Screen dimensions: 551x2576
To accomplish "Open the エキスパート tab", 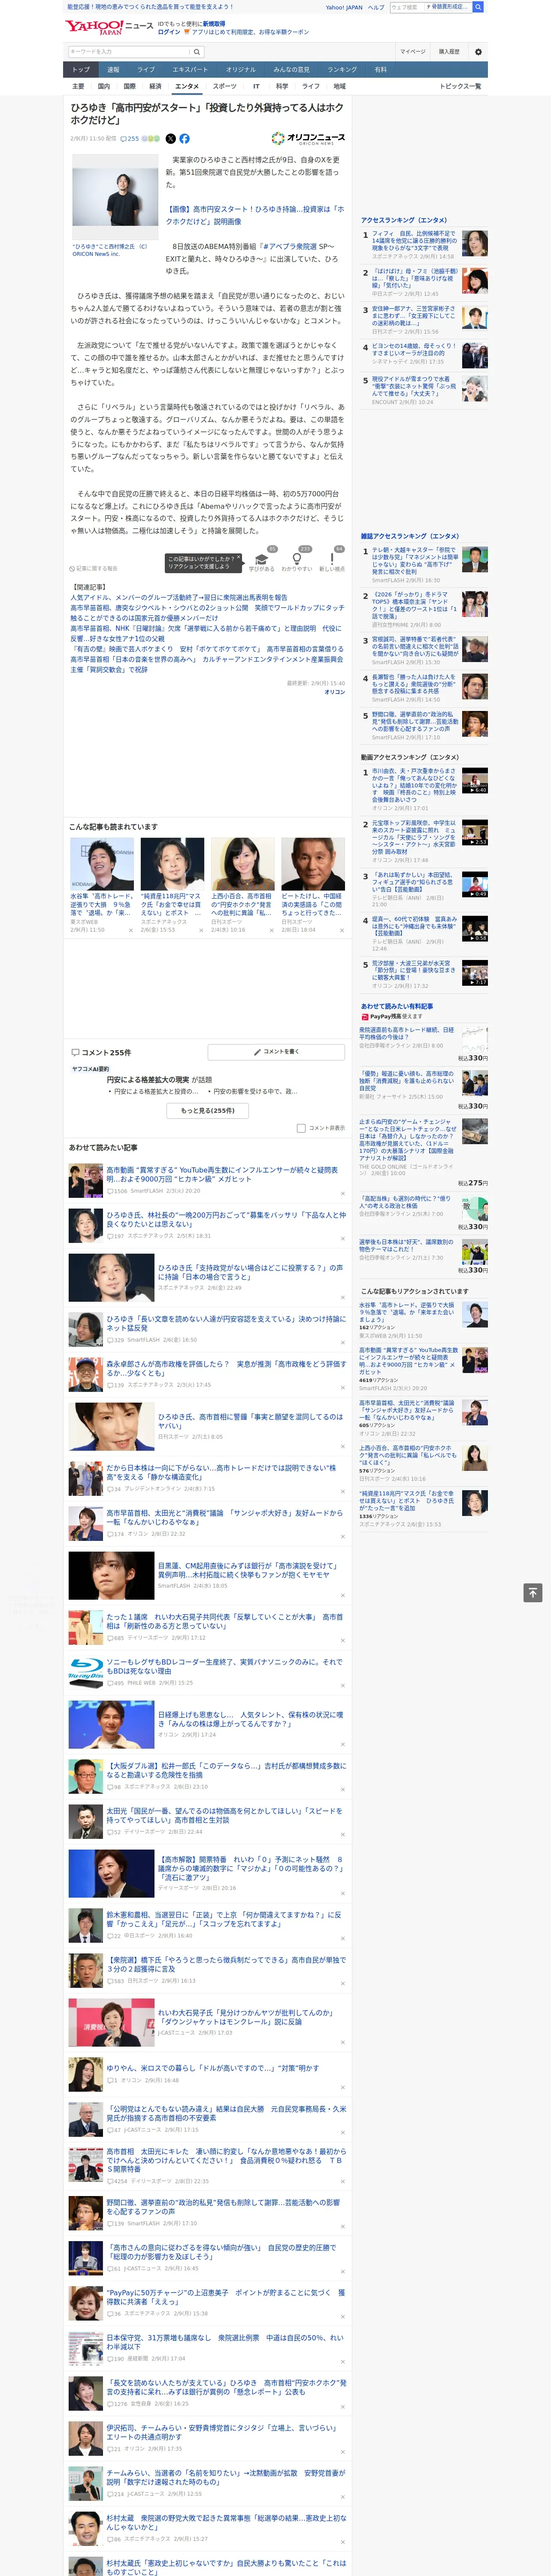I will click(190, 70).
